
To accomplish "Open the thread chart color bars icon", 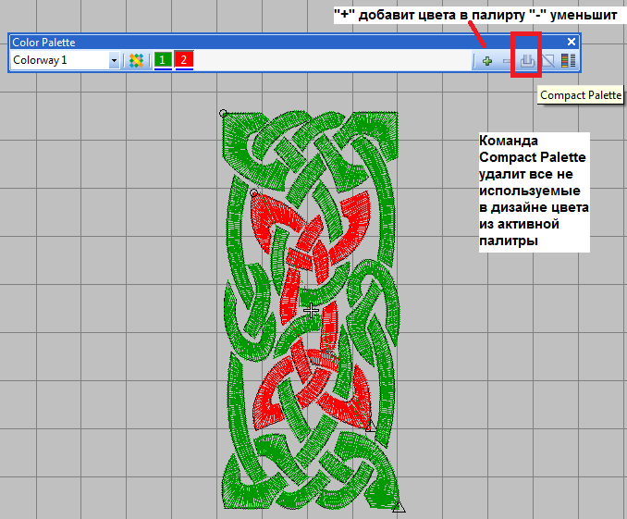I will pos(568,61).
